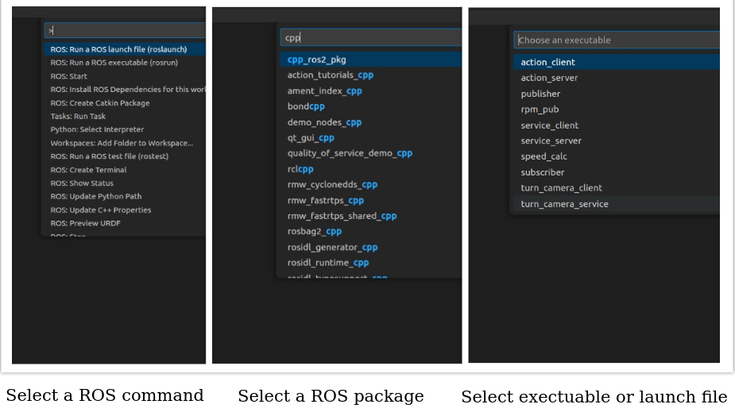
Task: Select ROS: Preview URDF command
Action: point(86,223)
